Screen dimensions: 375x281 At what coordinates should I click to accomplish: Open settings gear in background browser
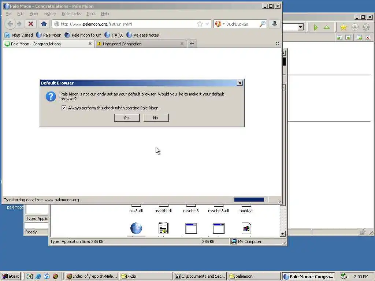tap(366, 27)
